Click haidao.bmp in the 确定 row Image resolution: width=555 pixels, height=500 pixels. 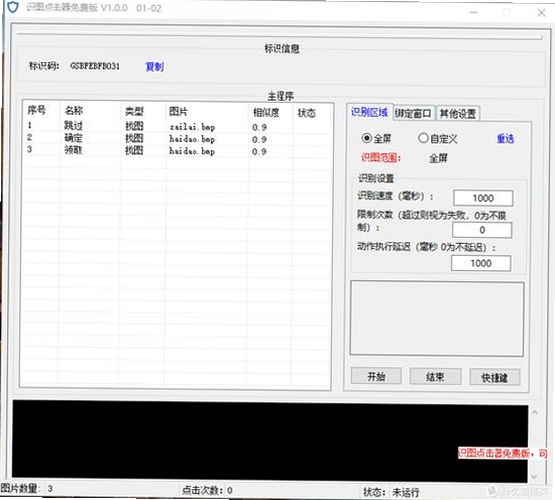point(192,139)
